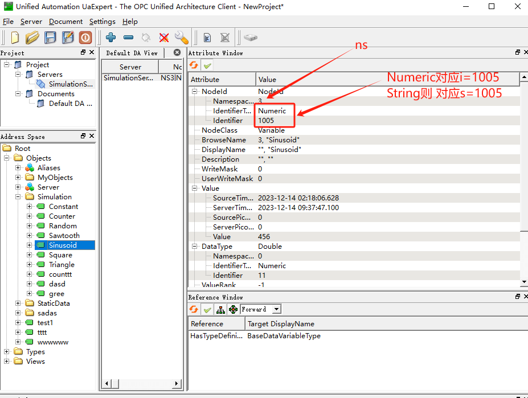Open the Document menu
The width and height of the screenshot is (528, 398).
[66, 22]
